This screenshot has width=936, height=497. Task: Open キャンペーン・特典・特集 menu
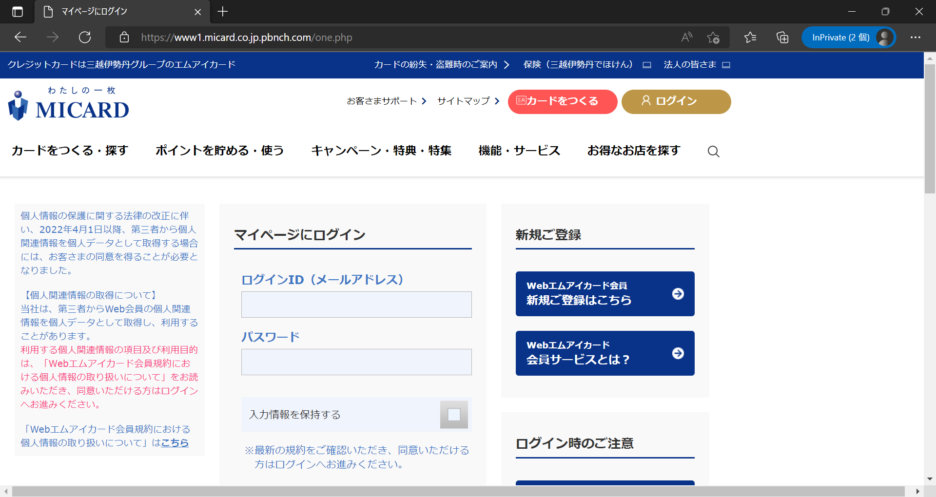tap(382, 151)
